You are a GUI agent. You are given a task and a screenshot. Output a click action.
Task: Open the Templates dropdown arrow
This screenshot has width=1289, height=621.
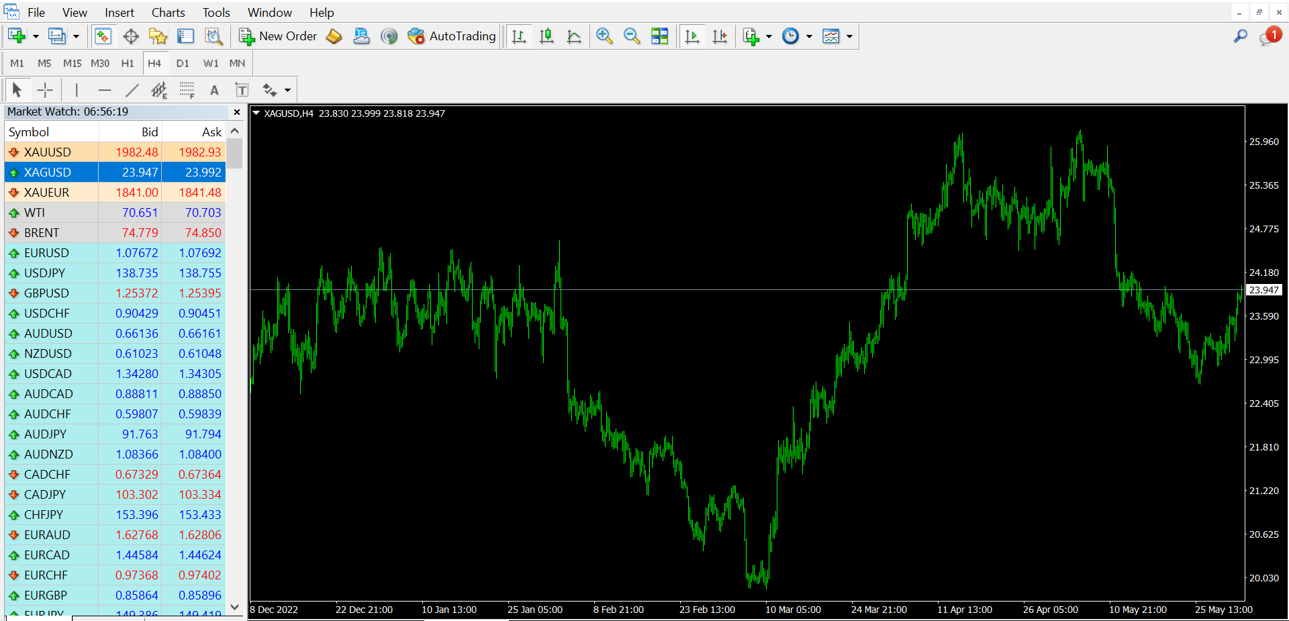click(x=849, y=36)
